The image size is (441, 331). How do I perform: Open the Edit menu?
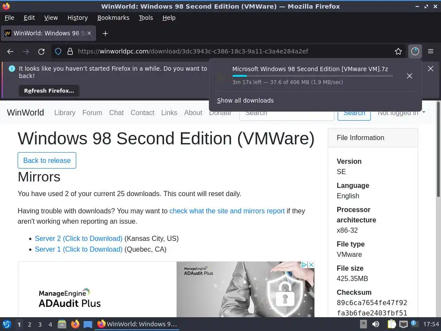[29, 18]
